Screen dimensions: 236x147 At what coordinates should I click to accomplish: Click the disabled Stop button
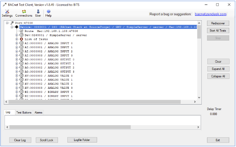point(218,38)
